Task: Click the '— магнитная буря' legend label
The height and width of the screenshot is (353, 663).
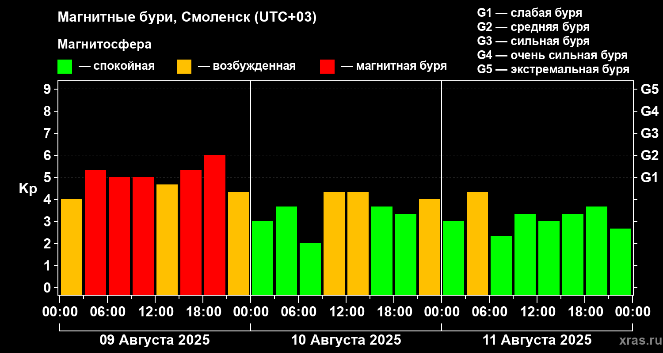Action: 394,66
